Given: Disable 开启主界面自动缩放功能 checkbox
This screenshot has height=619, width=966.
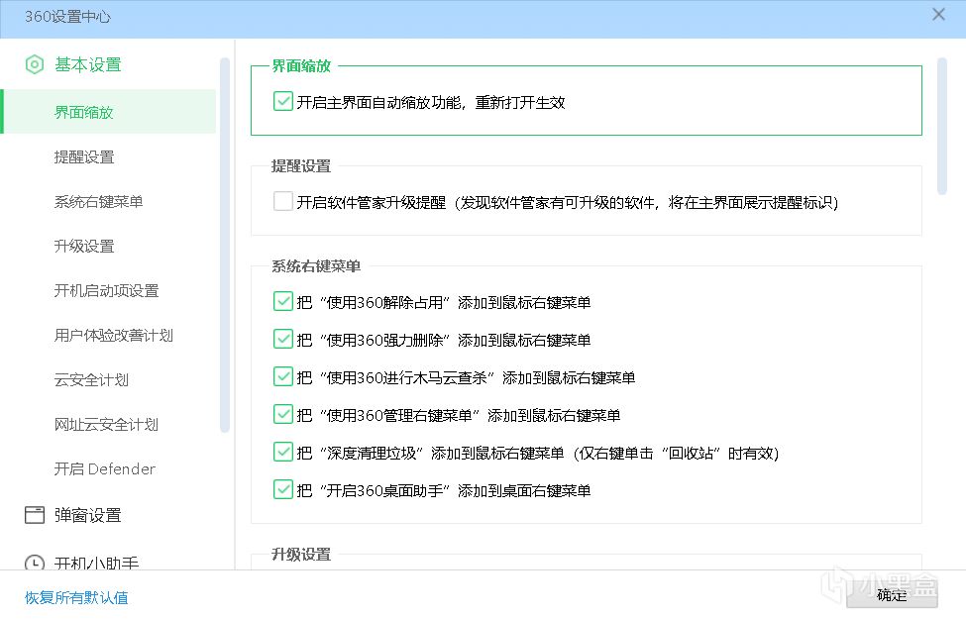Looking at the screenshot, I should click(282, 101).
